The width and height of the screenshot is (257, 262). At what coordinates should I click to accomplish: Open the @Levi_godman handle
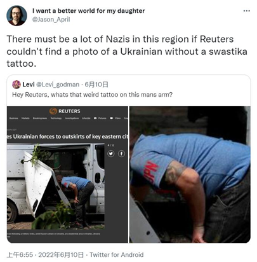click(58, 85)
